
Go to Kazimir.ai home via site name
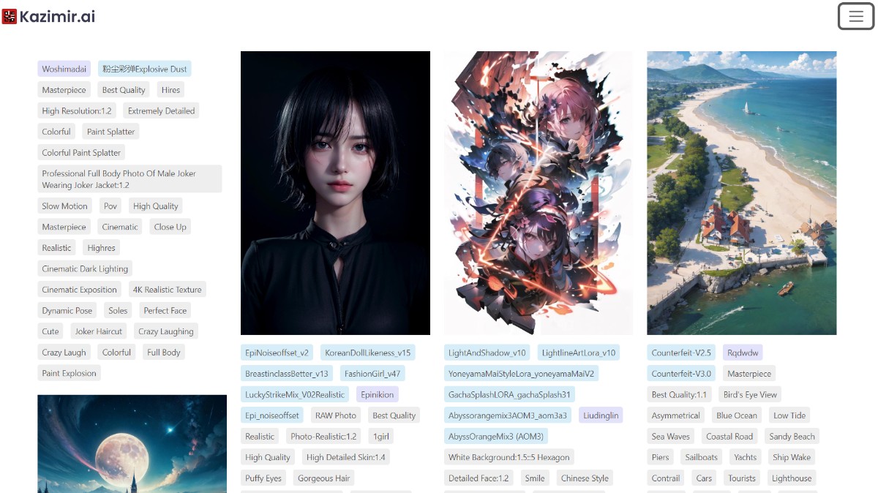point(57,16)
